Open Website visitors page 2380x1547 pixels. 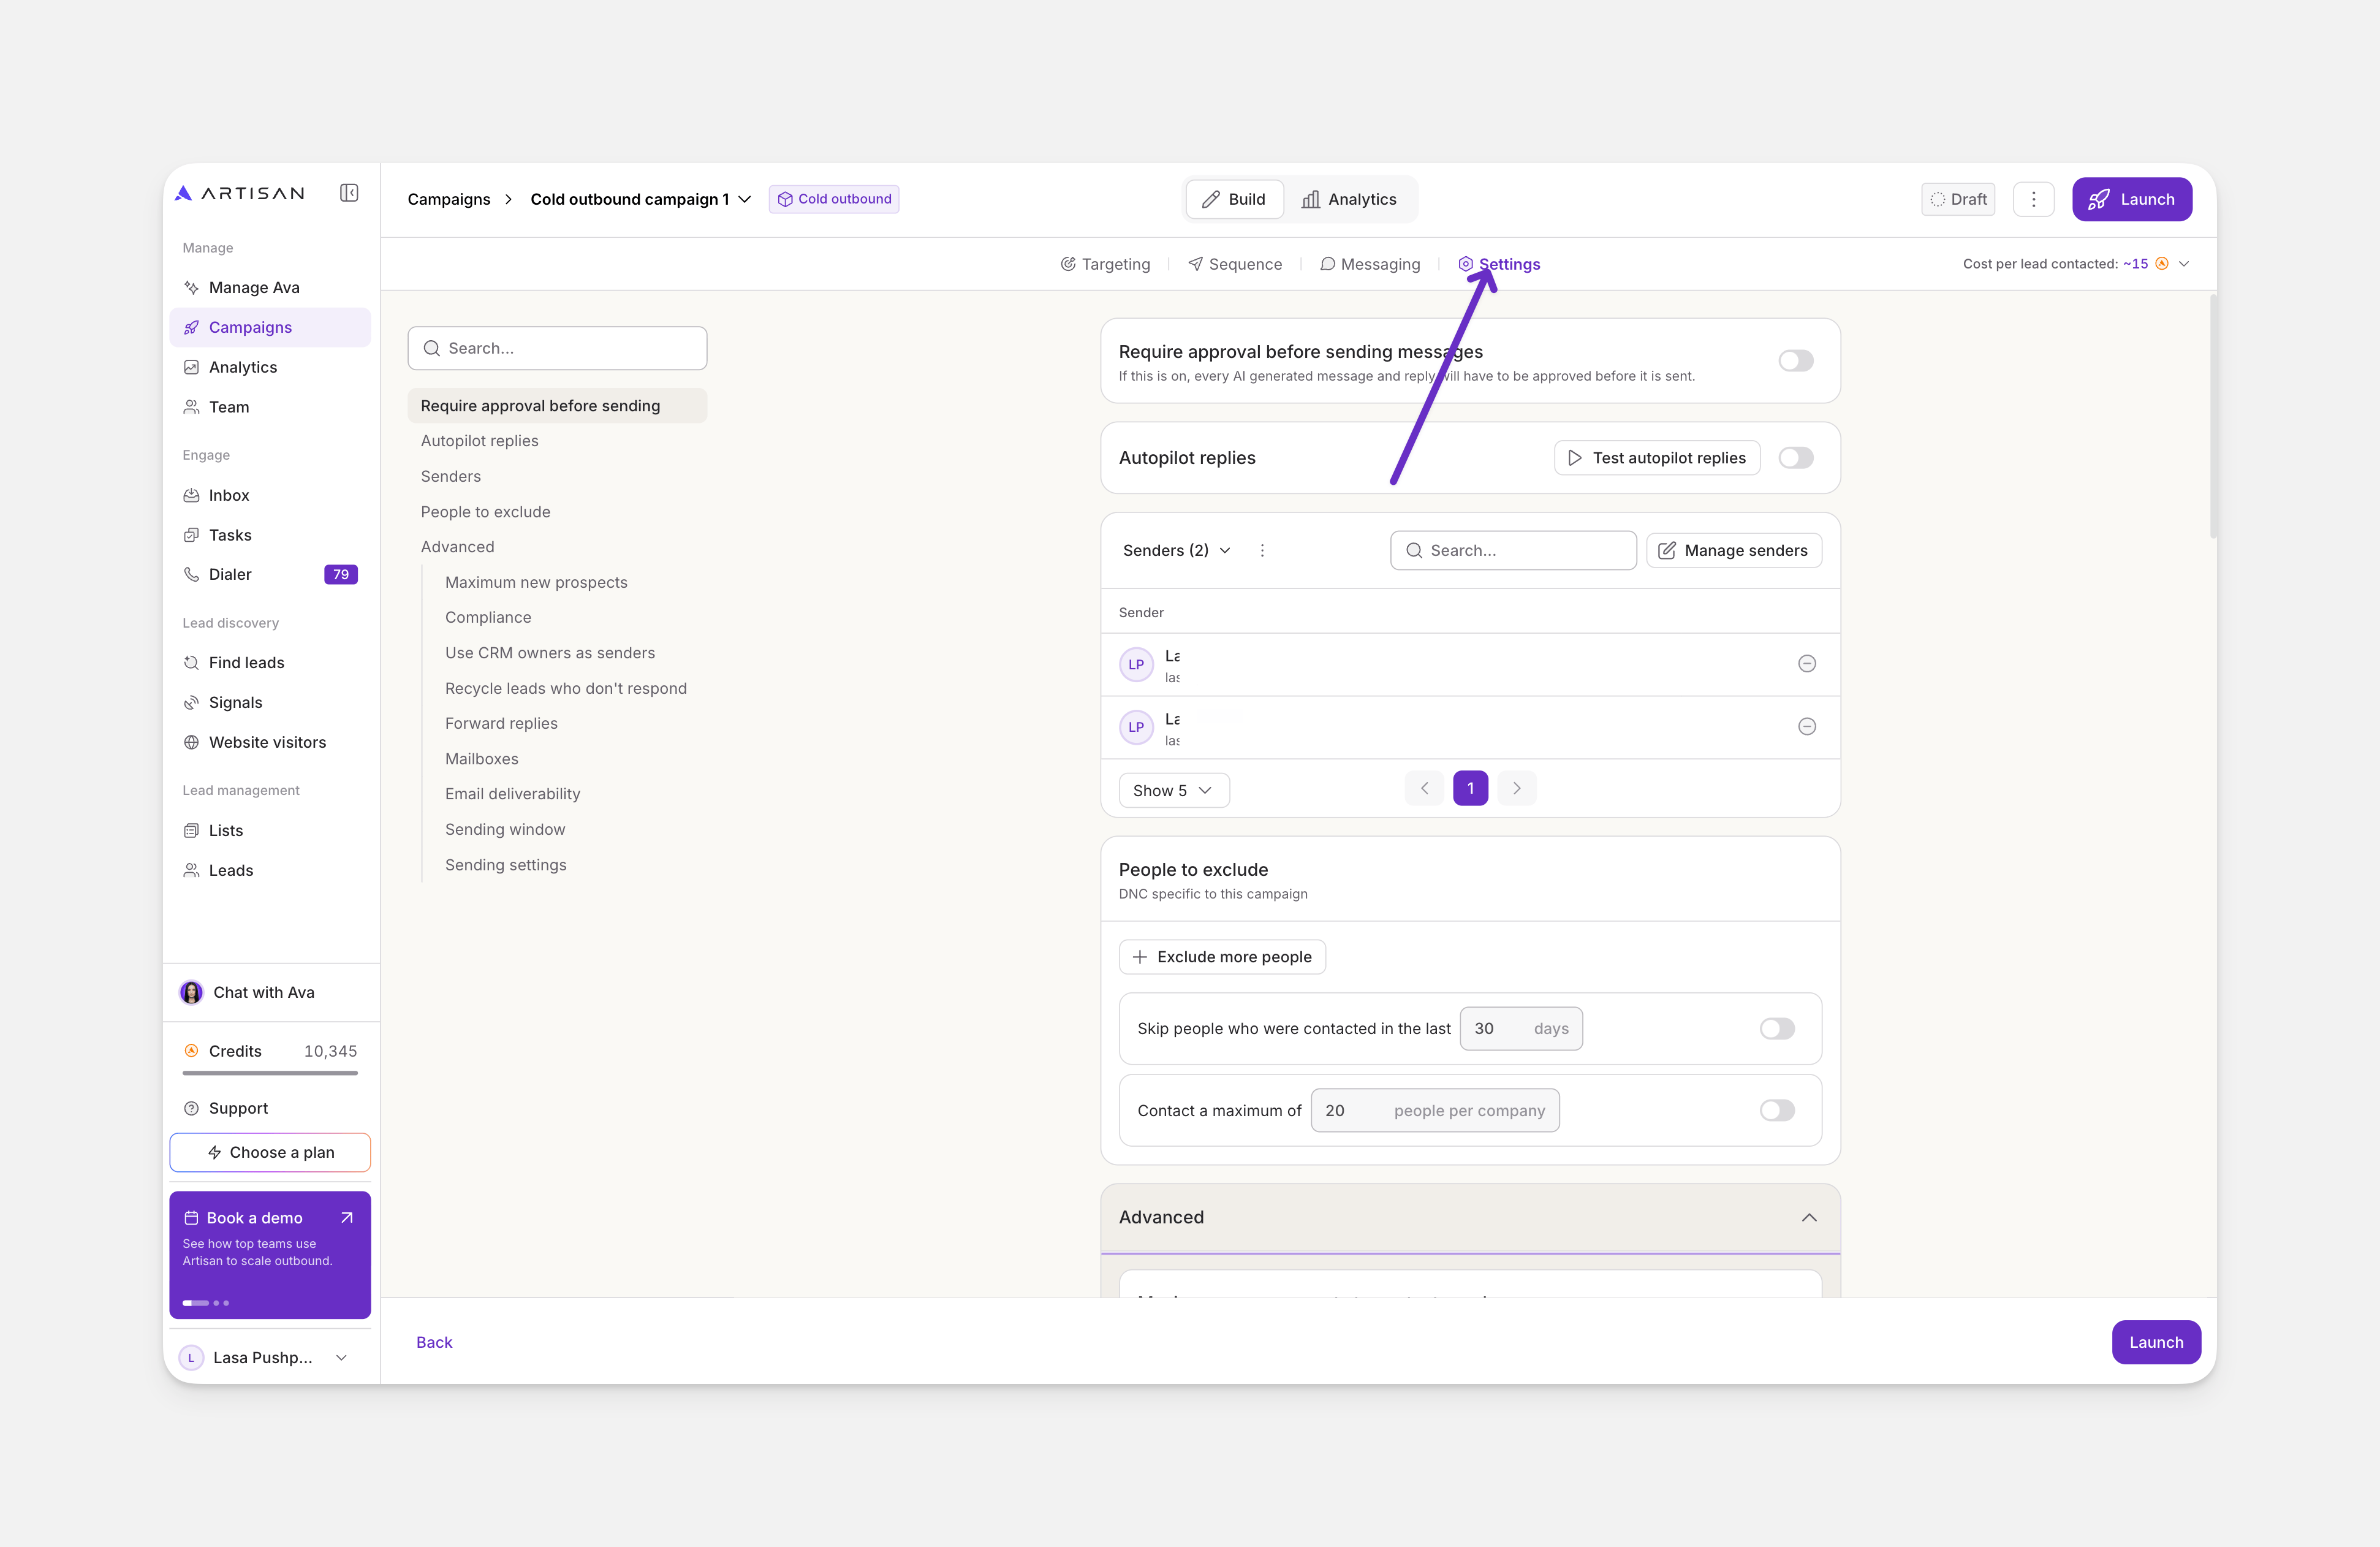click(270, 743)
